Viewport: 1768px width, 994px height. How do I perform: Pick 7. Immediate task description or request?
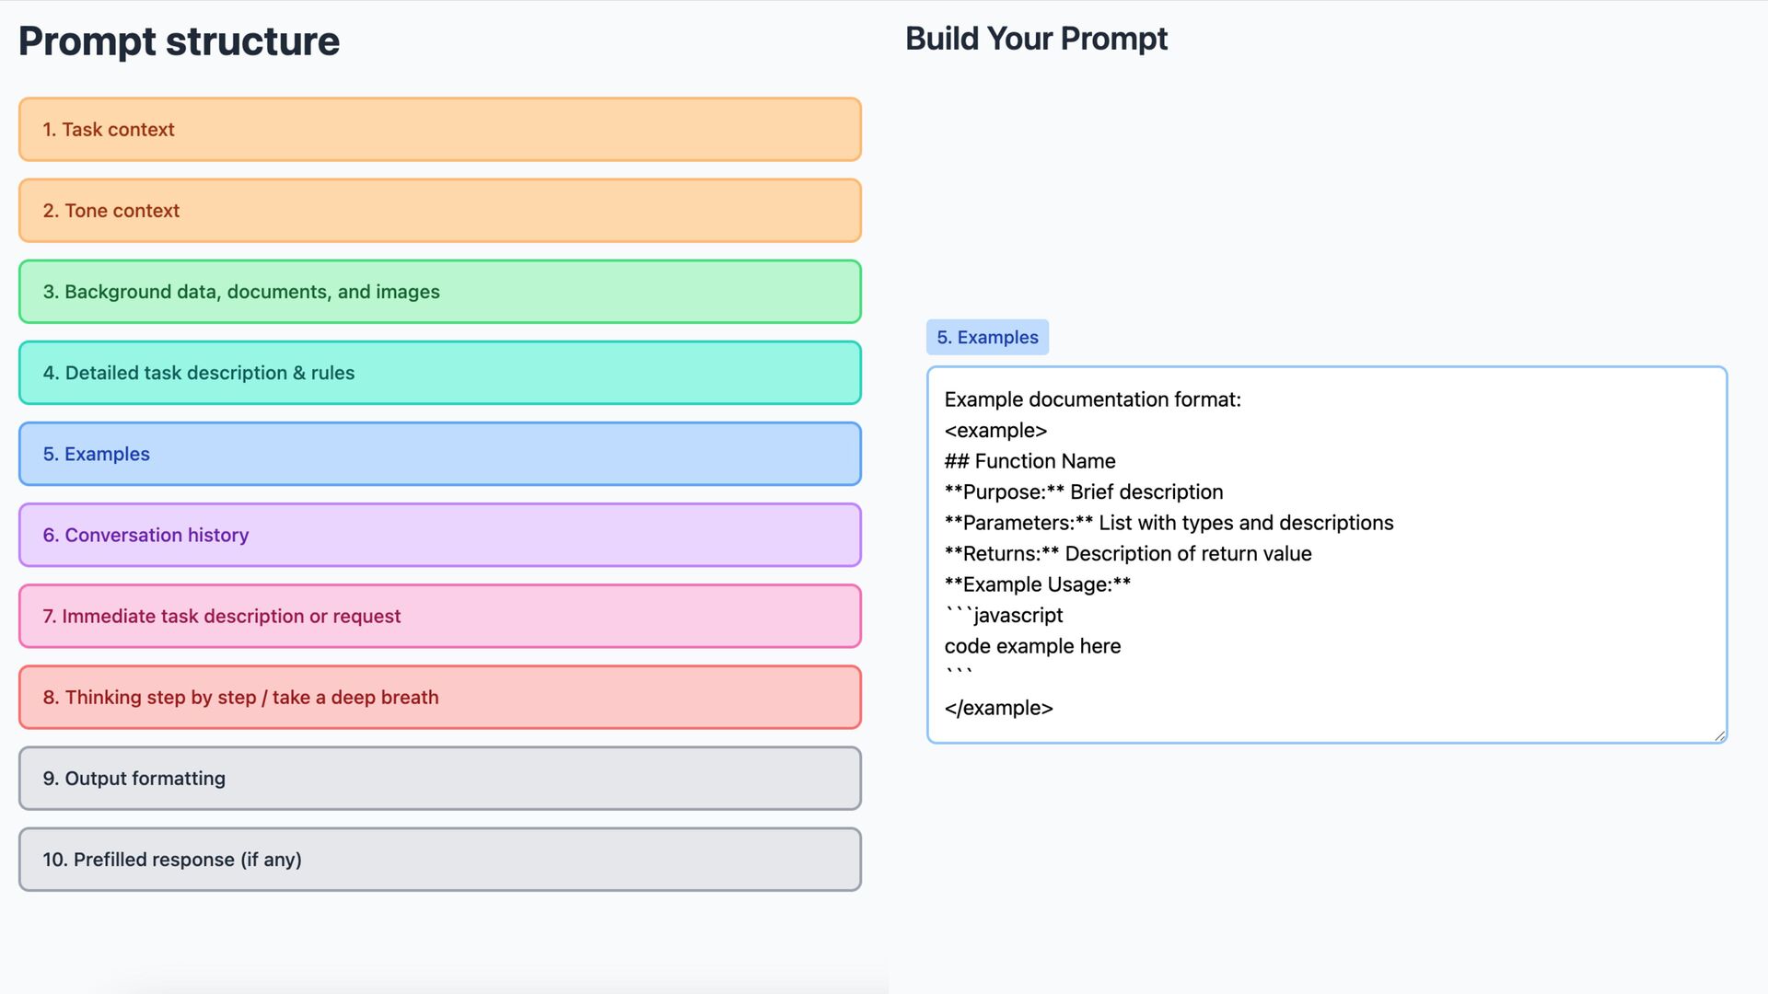pos(440,616)
